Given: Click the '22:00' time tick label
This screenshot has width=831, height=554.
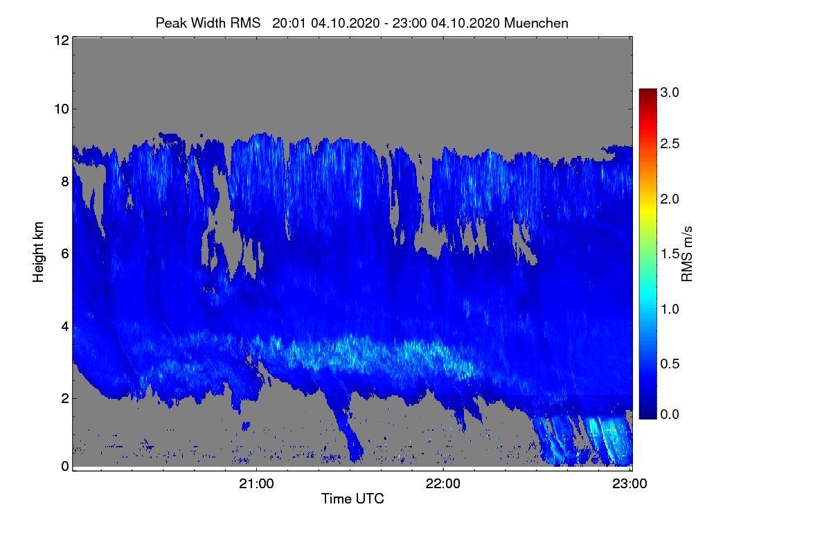Looking at the screenshot, I should click(443, 484).
